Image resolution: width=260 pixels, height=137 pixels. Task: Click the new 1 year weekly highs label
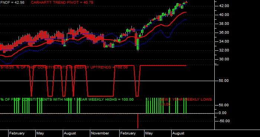(x=67, y=100)
